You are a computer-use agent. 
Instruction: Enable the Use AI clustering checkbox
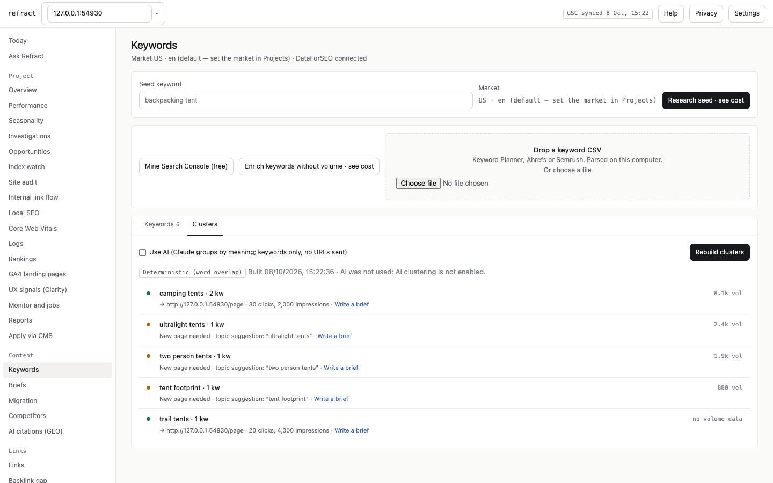click(142, 252)
